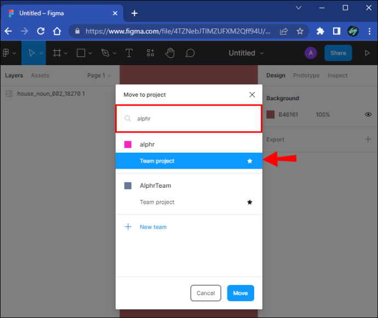Click the pink alphr team swatch

tap(128, 144)
